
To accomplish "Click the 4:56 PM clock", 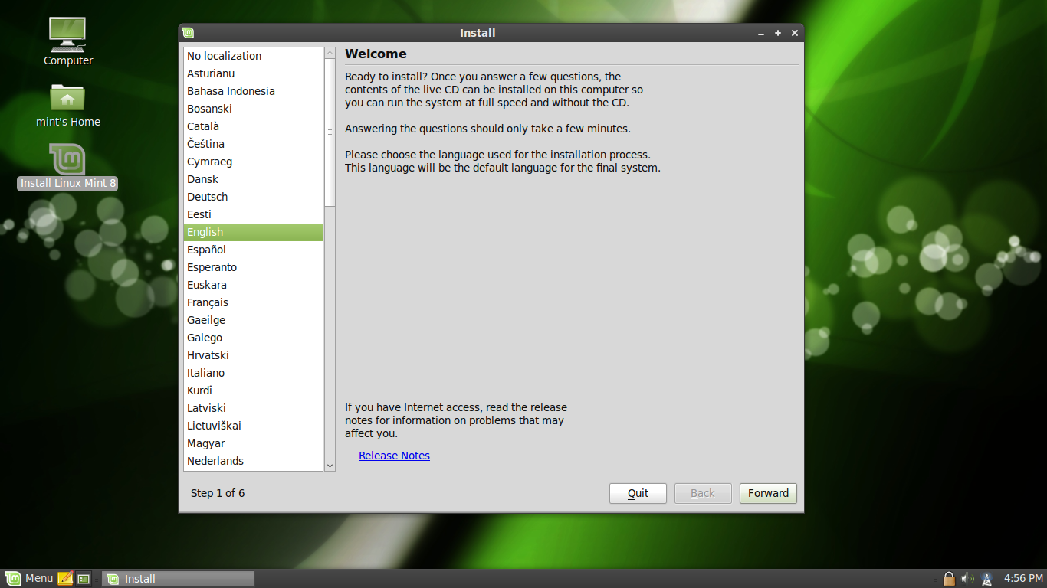I will (x=1022, y=579).
